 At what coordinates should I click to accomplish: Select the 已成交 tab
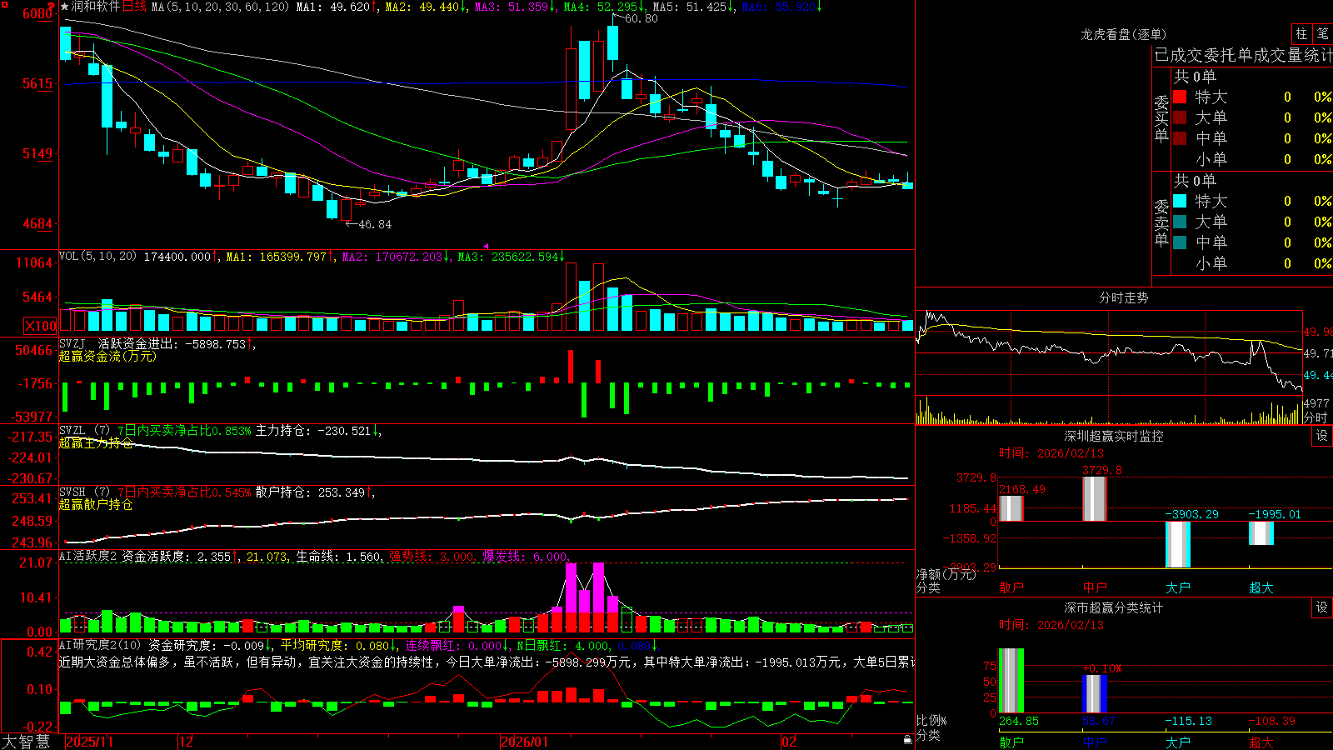pos(1179,55)
